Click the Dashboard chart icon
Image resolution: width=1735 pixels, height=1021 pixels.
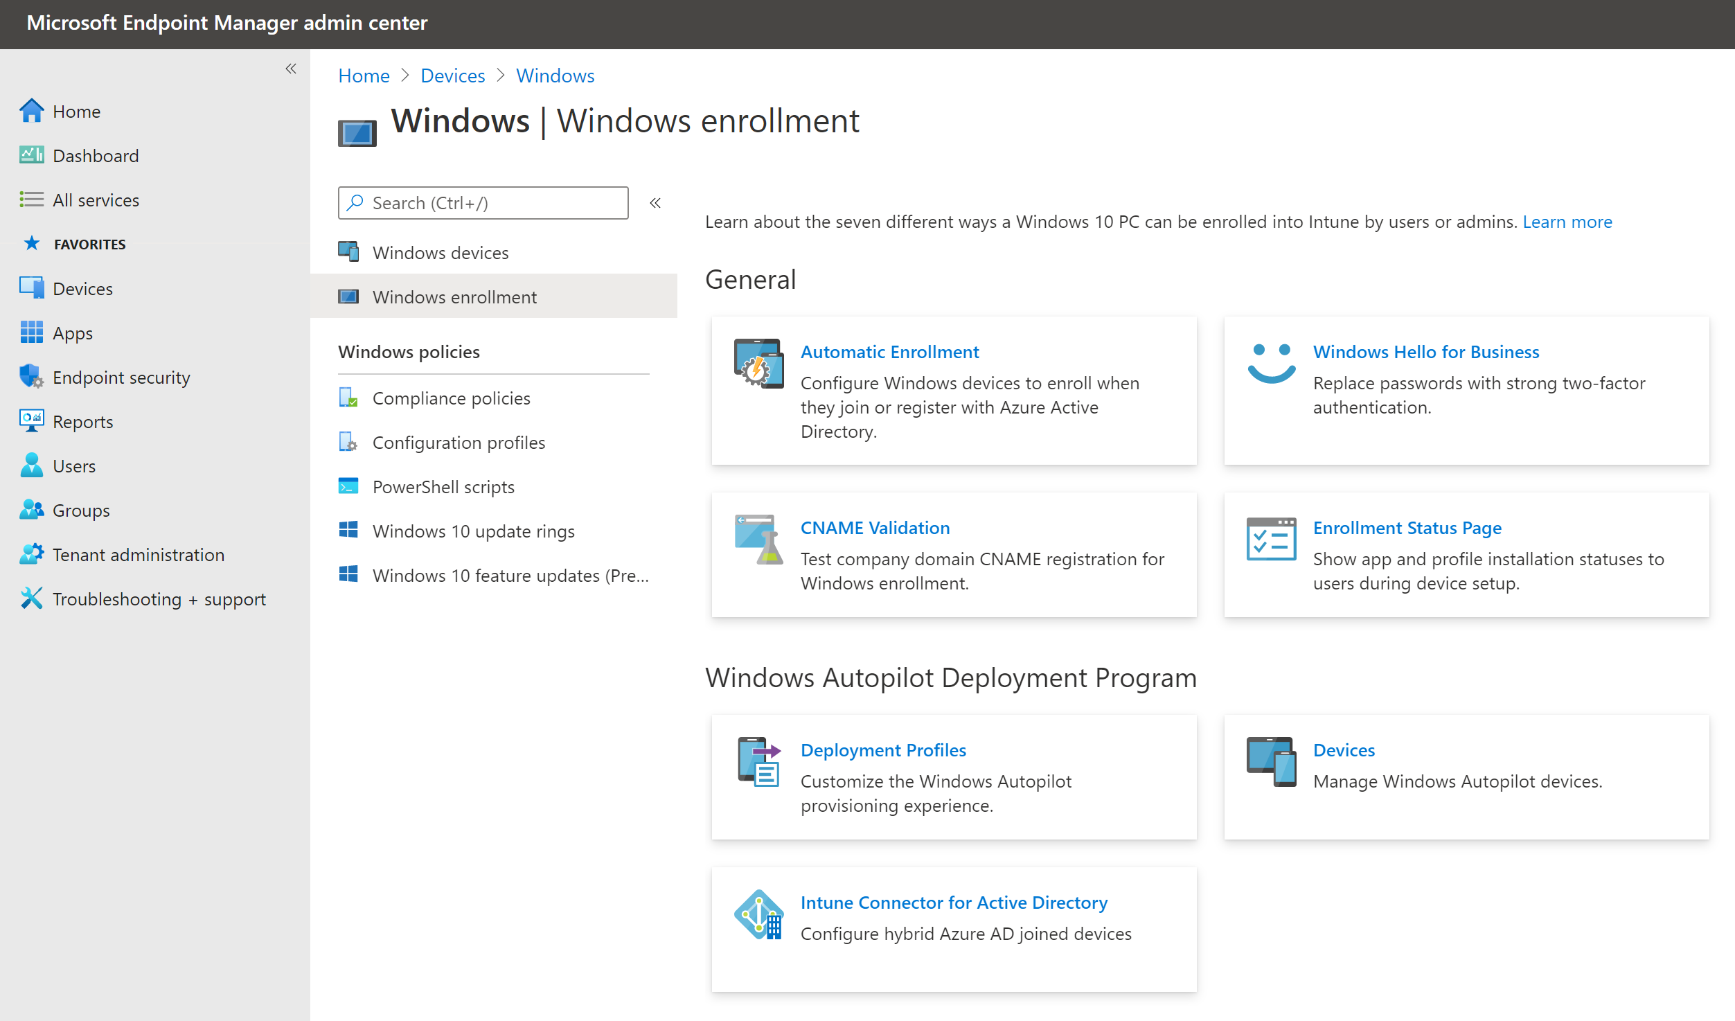32,155
